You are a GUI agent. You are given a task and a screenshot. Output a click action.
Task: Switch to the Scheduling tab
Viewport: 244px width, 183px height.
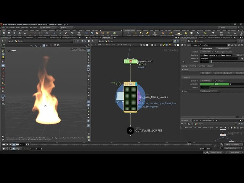pos(192,66)
